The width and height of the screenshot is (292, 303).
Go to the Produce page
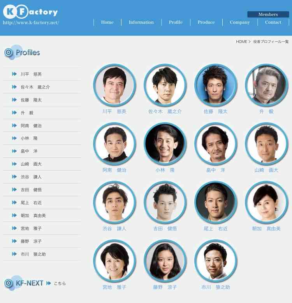click(206, 22)
